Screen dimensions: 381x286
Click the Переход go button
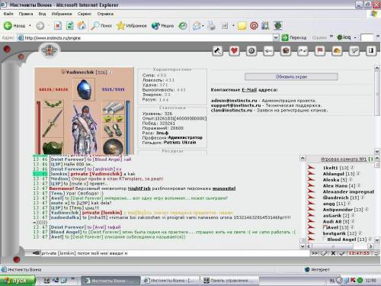coord(294,38)
